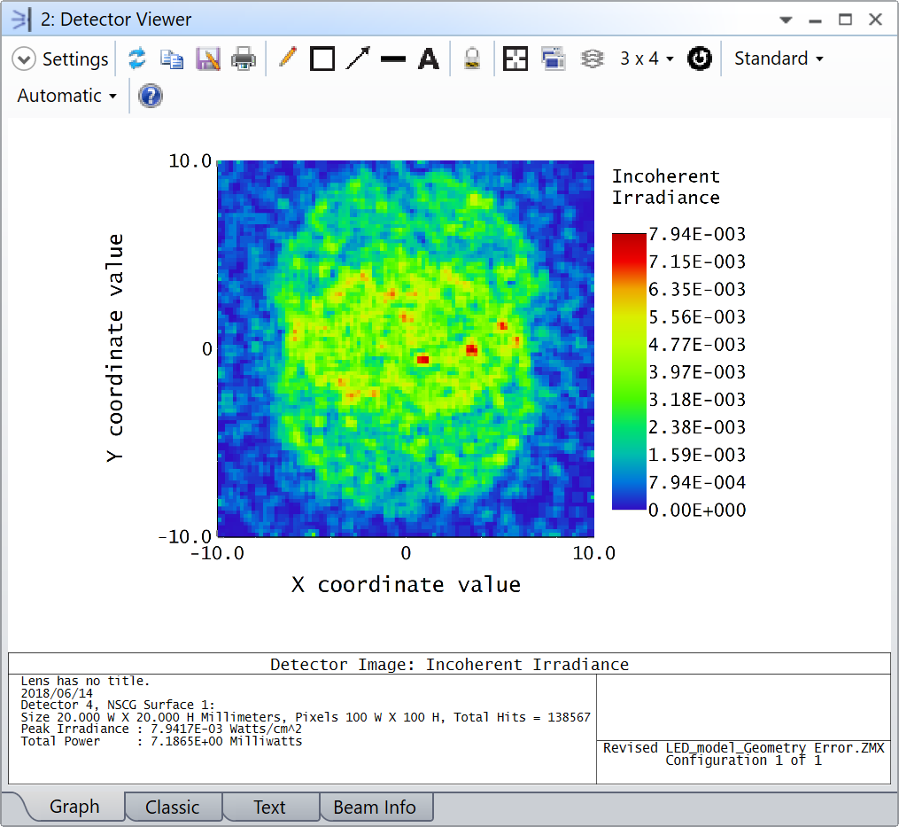
Task: Expand the Settings panel chevron
Action: 24,59
